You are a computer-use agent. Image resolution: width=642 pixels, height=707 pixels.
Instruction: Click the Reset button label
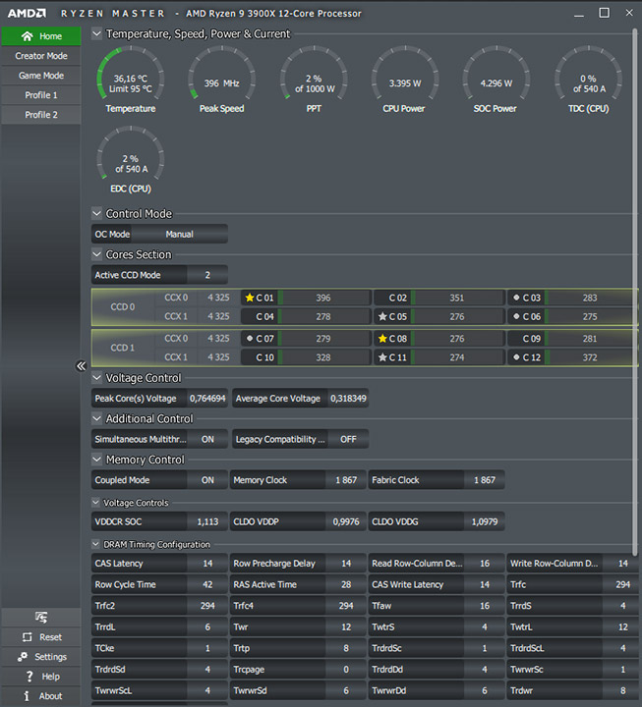click(x=50, y=637)
